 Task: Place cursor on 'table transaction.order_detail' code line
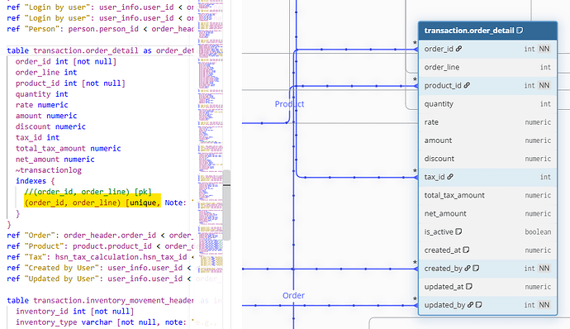(100, 50)
